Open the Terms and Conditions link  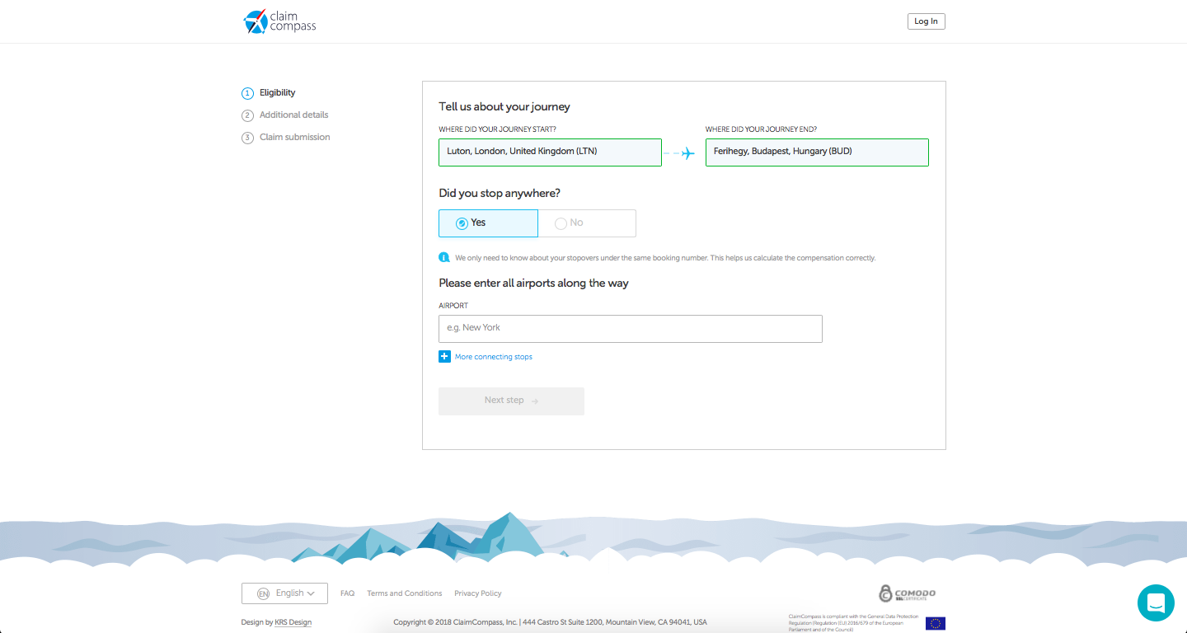coord(404,593)
